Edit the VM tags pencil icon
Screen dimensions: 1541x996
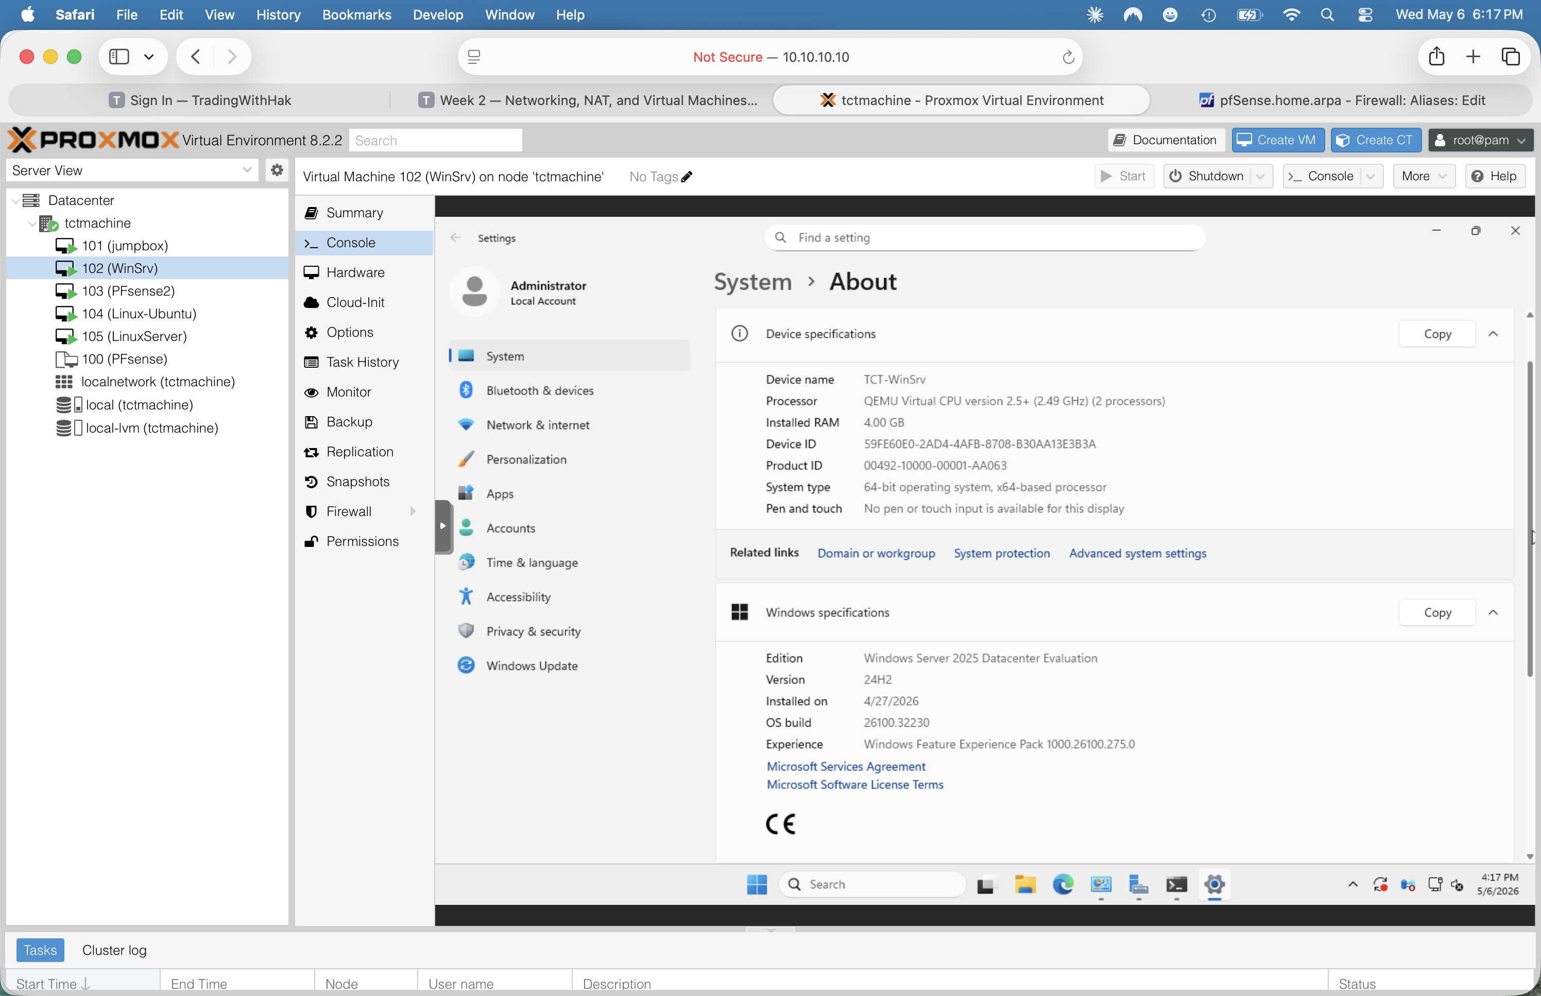pyautogui.click(x=687, y=177)
